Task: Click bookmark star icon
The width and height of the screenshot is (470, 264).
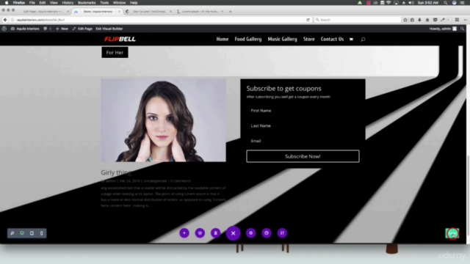Action: click(405, 20)
